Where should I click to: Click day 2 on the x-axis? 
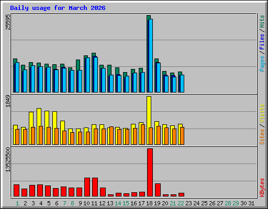pos(25,203)
